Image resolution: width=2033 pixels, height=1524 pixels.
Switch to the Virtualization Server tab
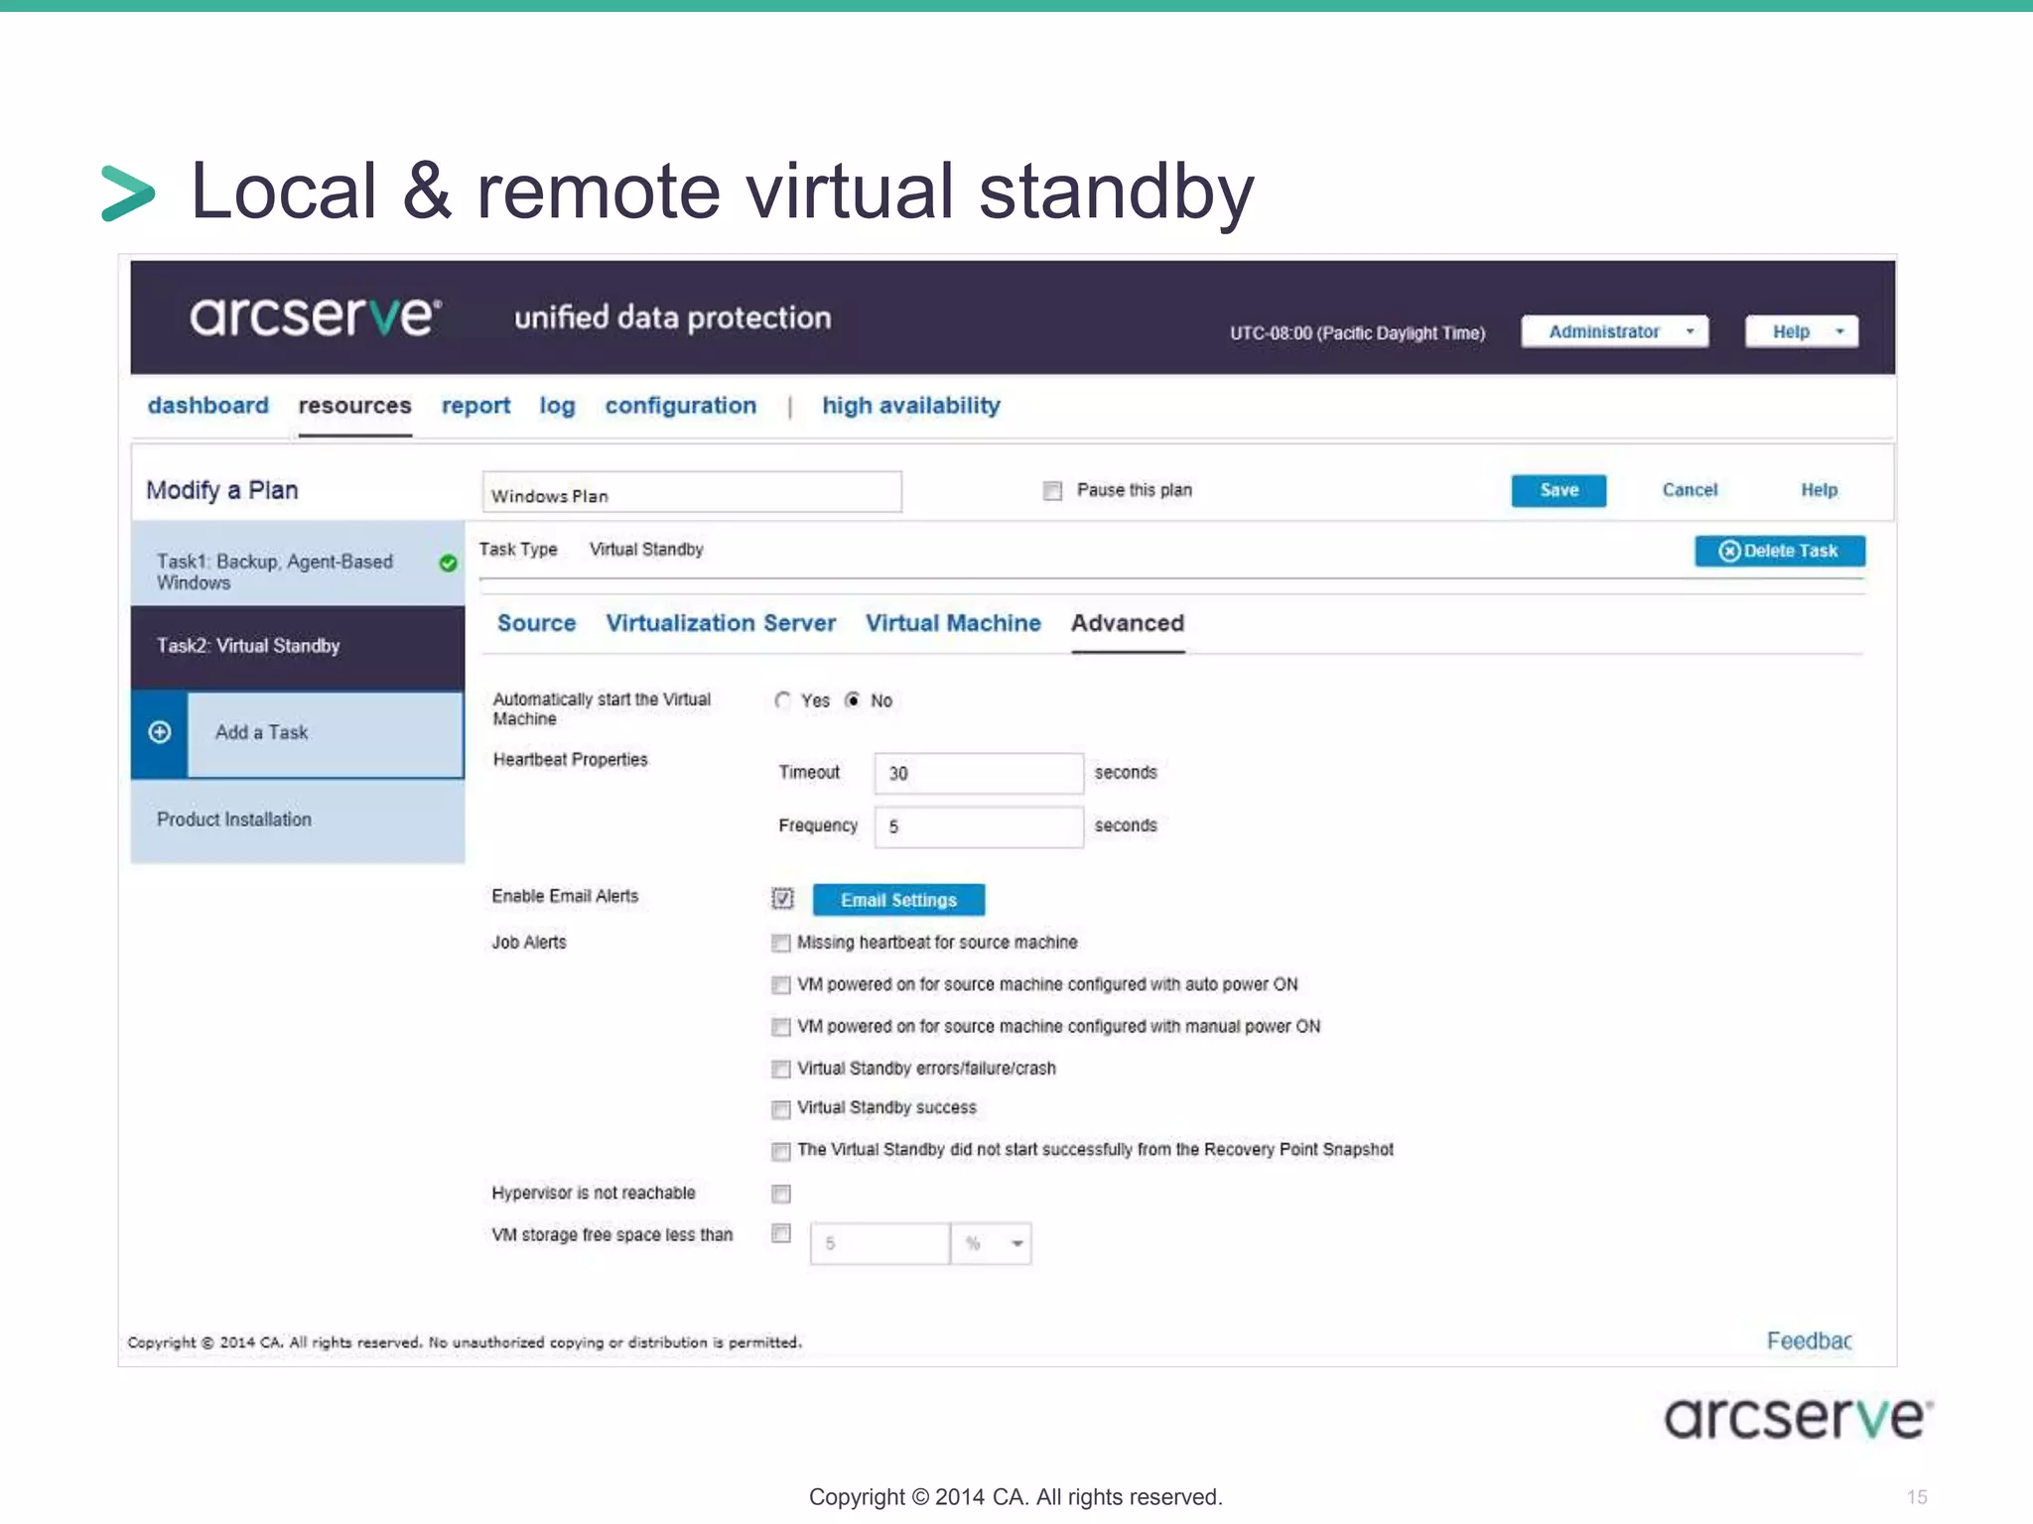pos(721,623)
